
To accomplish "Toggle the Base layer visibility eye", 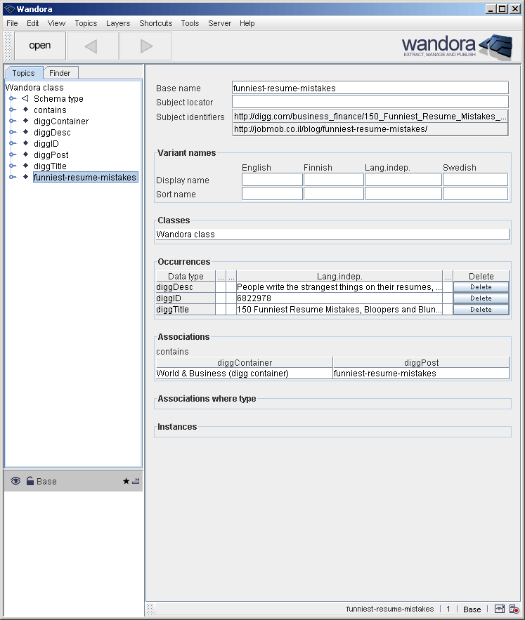I will pyautogui.click(x=15, y=481).
